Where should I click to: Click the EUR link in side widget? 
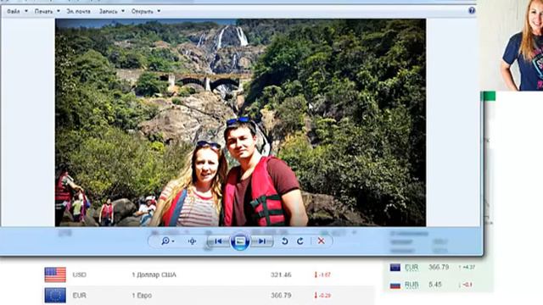point(411,268)
